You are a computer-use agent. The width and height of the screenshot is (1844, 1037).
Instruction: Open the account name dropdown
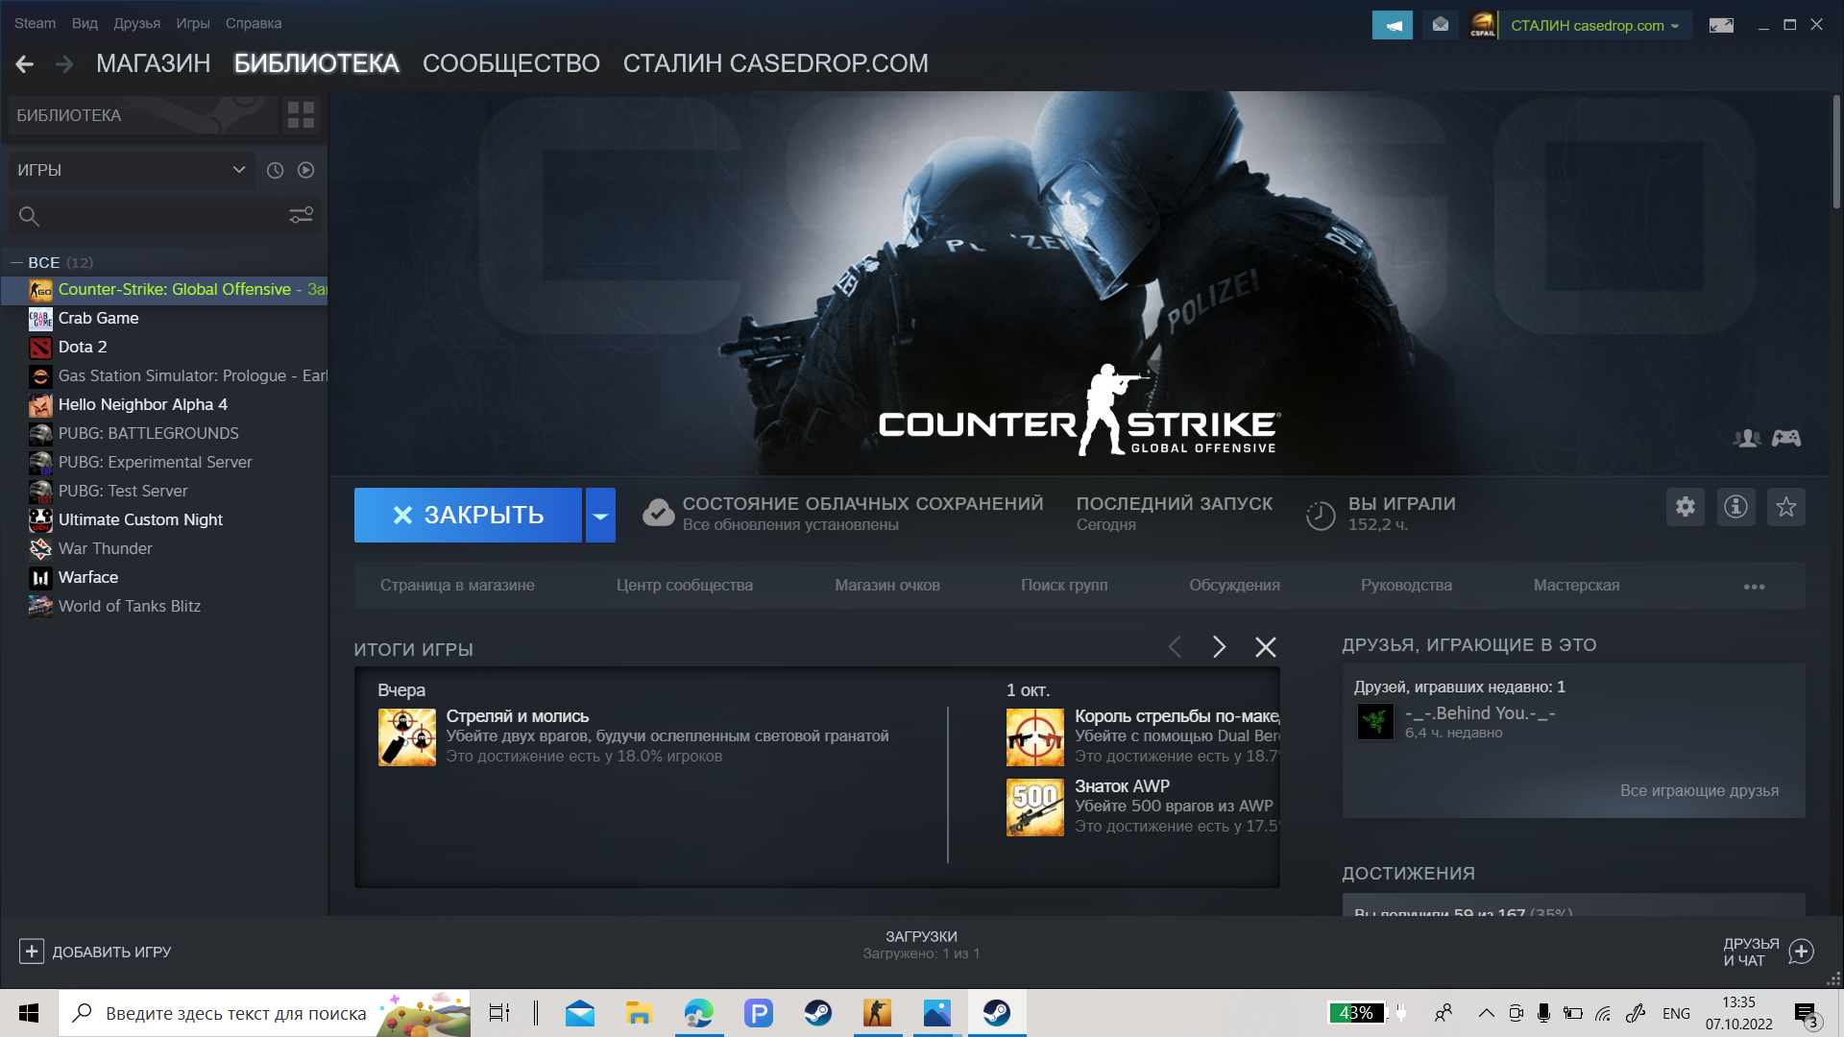coord(1594,26)
